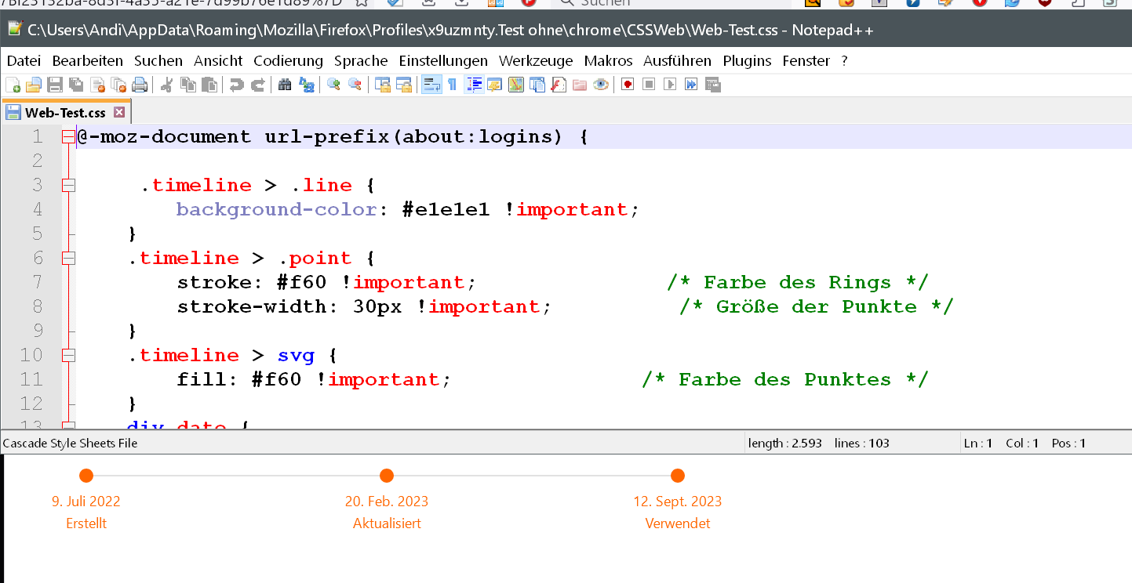The width and height of the screenshot is (1132, 583).
Task: Click the orange Erstellt timeline point
Action: click(x=86, y=476)
